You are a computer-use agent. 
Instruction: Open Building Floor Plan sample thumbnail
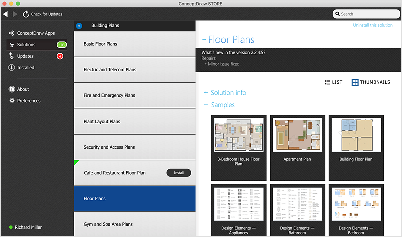(356, 148)
